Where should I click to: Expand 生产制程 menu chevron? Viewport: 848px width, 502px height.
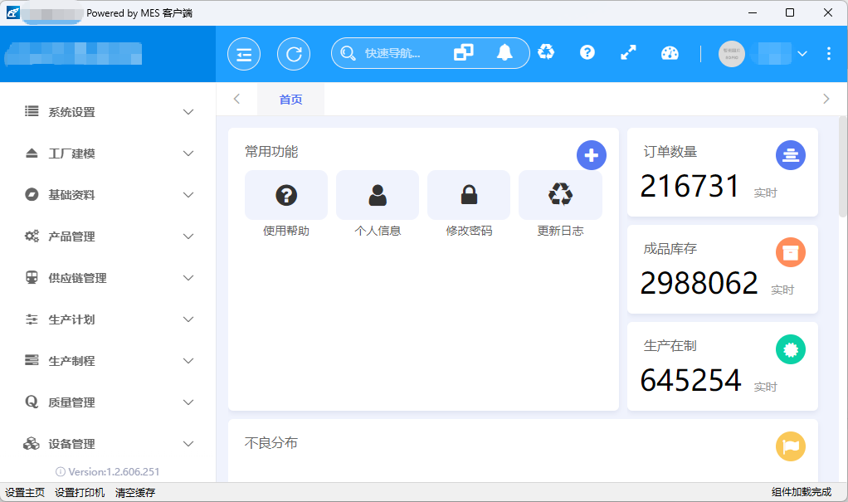pyautogui.click(x=188, y=361)
